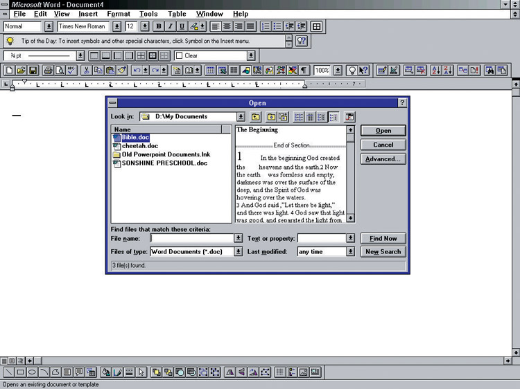Sort descending with the Z-A icon
Viewport: 520px width, 389px height.
click(x=448, y=70)
